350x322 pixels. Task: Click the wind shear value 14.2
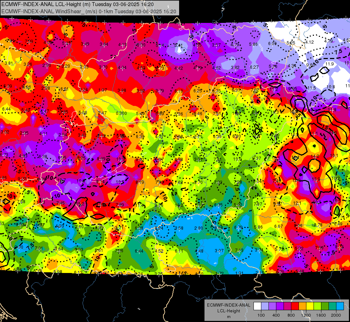point(315,156)
